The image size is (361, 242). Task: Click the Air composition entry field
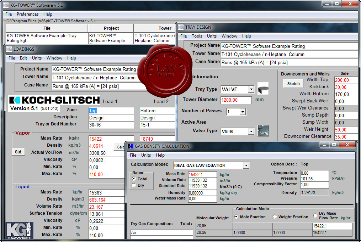click(x=161, y=232)
